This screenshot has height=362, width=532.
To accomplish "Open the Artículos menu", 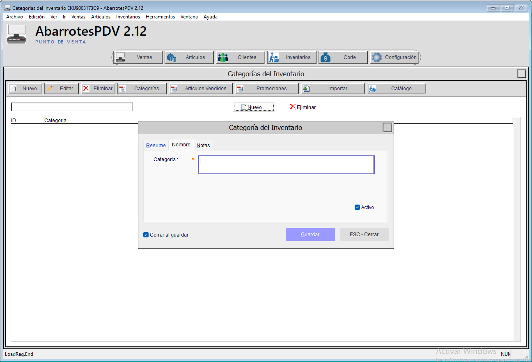I will point(101,17).
